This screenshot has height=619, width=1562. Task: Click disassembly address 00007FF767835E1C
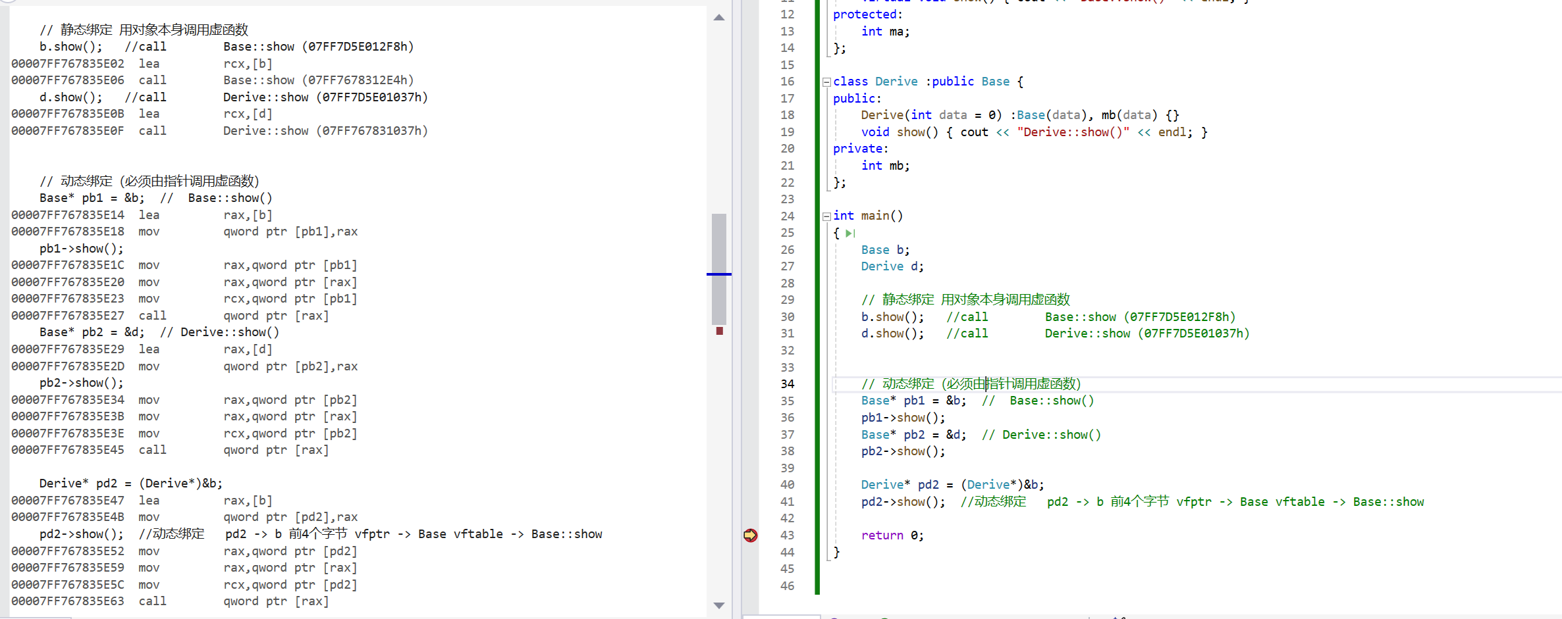point(68,265)
